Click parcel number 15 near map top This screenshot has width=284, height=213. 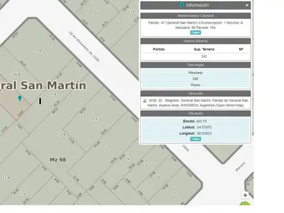click(133, 11)
